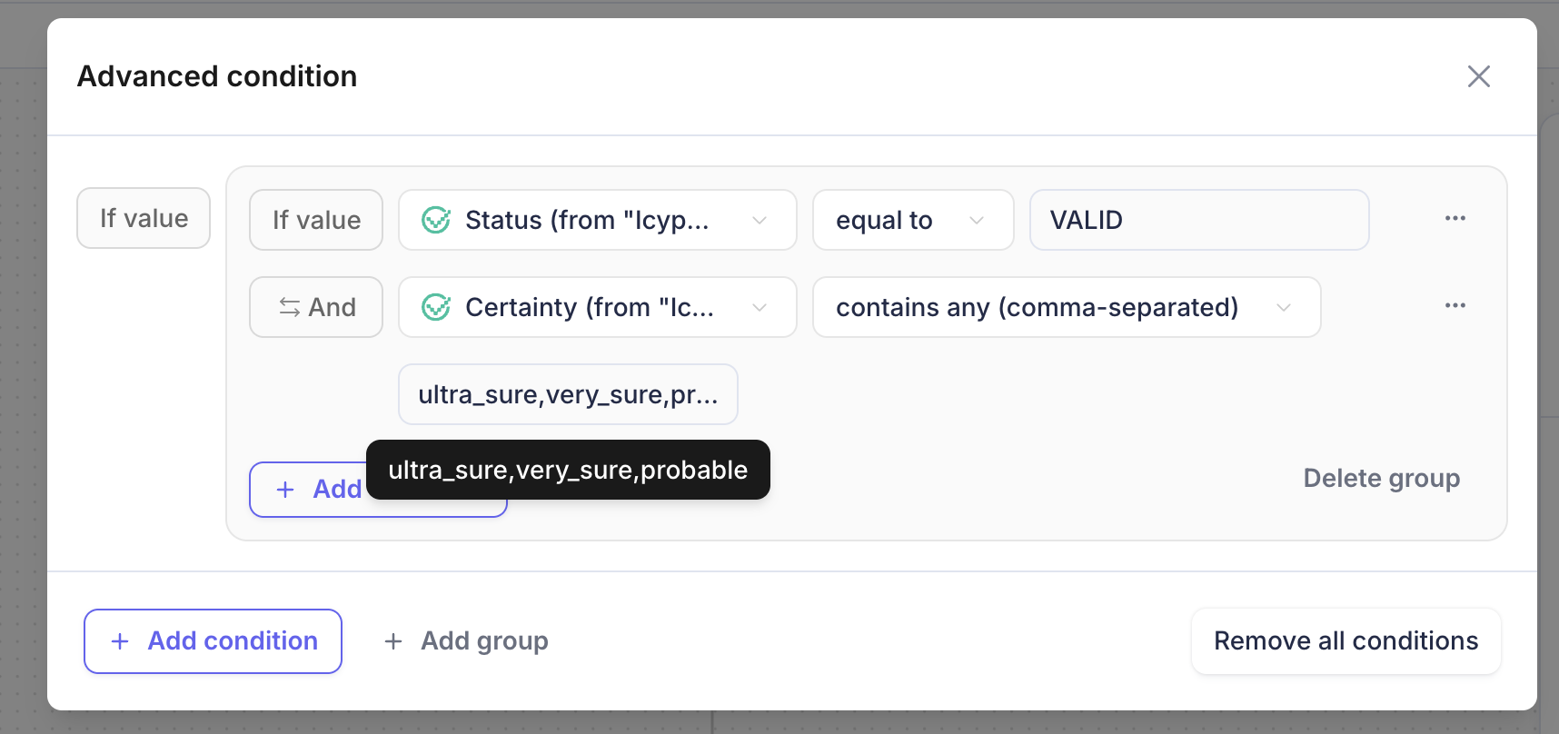Open options menu for Certainty condition row
The width and height of the screenshot is (1559, 734).
coord(1455,305)
